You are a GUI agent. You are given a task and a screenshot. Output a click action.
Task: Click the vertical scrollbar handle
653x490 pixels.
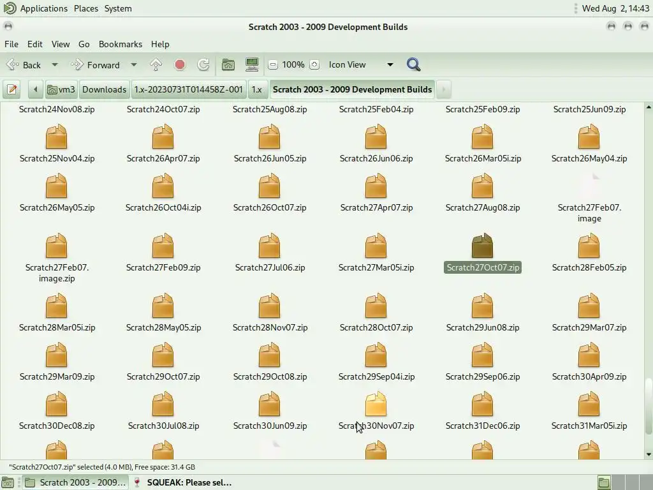coord(649,406)
